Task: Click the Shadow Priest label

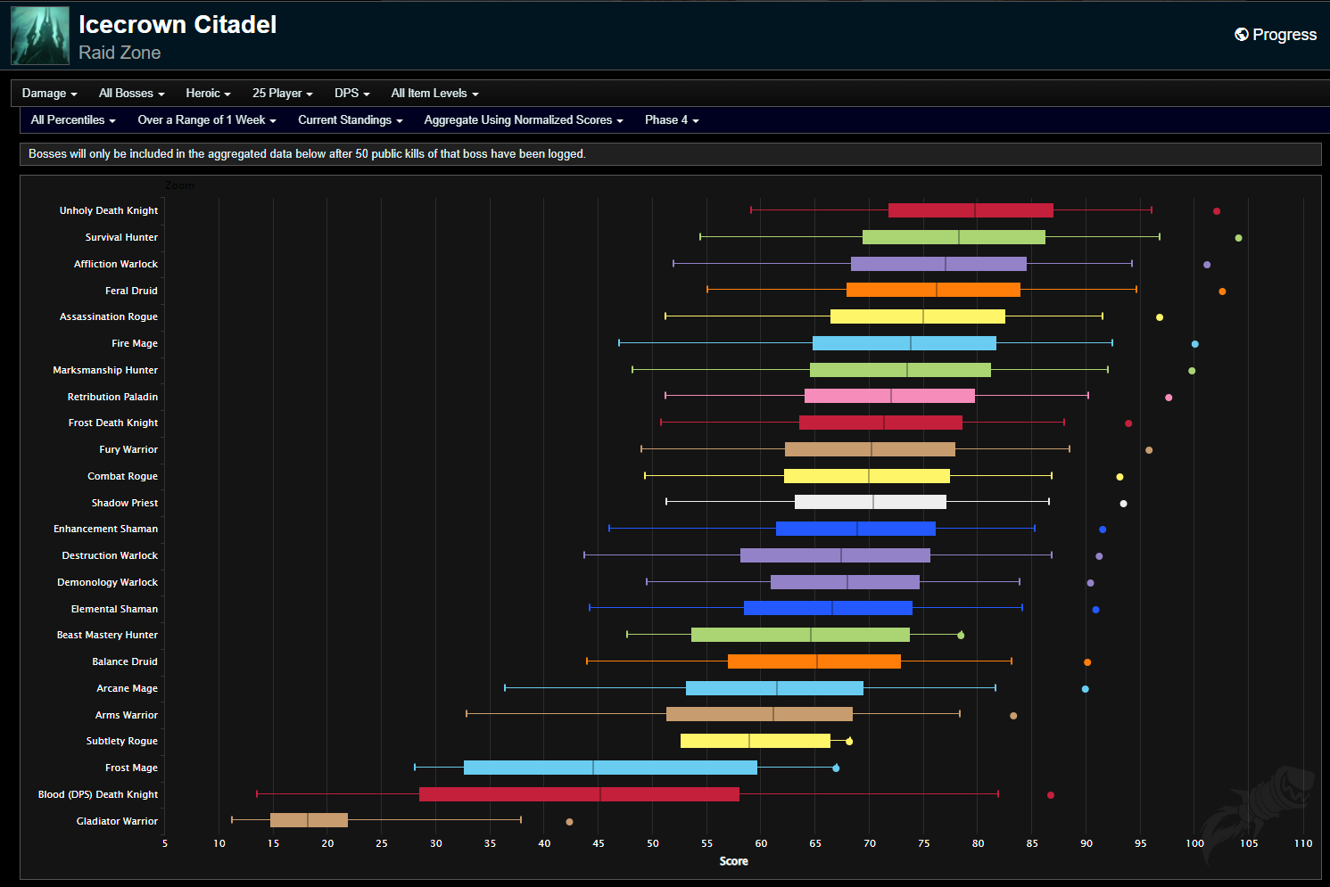Action: [x=125, y=503]
